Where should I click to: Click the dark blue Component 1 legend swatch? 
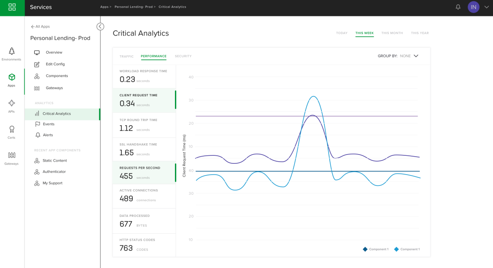coord(365,250)
